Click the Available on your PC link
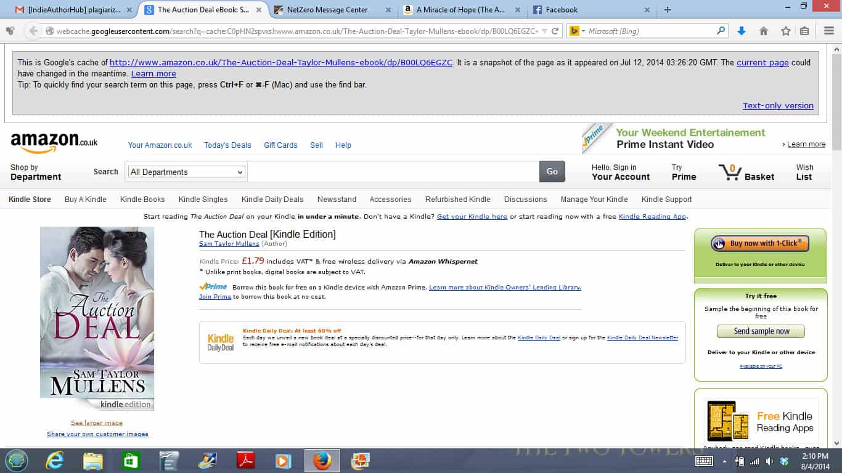 click(761, 366)
